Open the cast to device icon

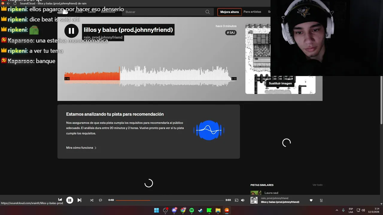236,200
